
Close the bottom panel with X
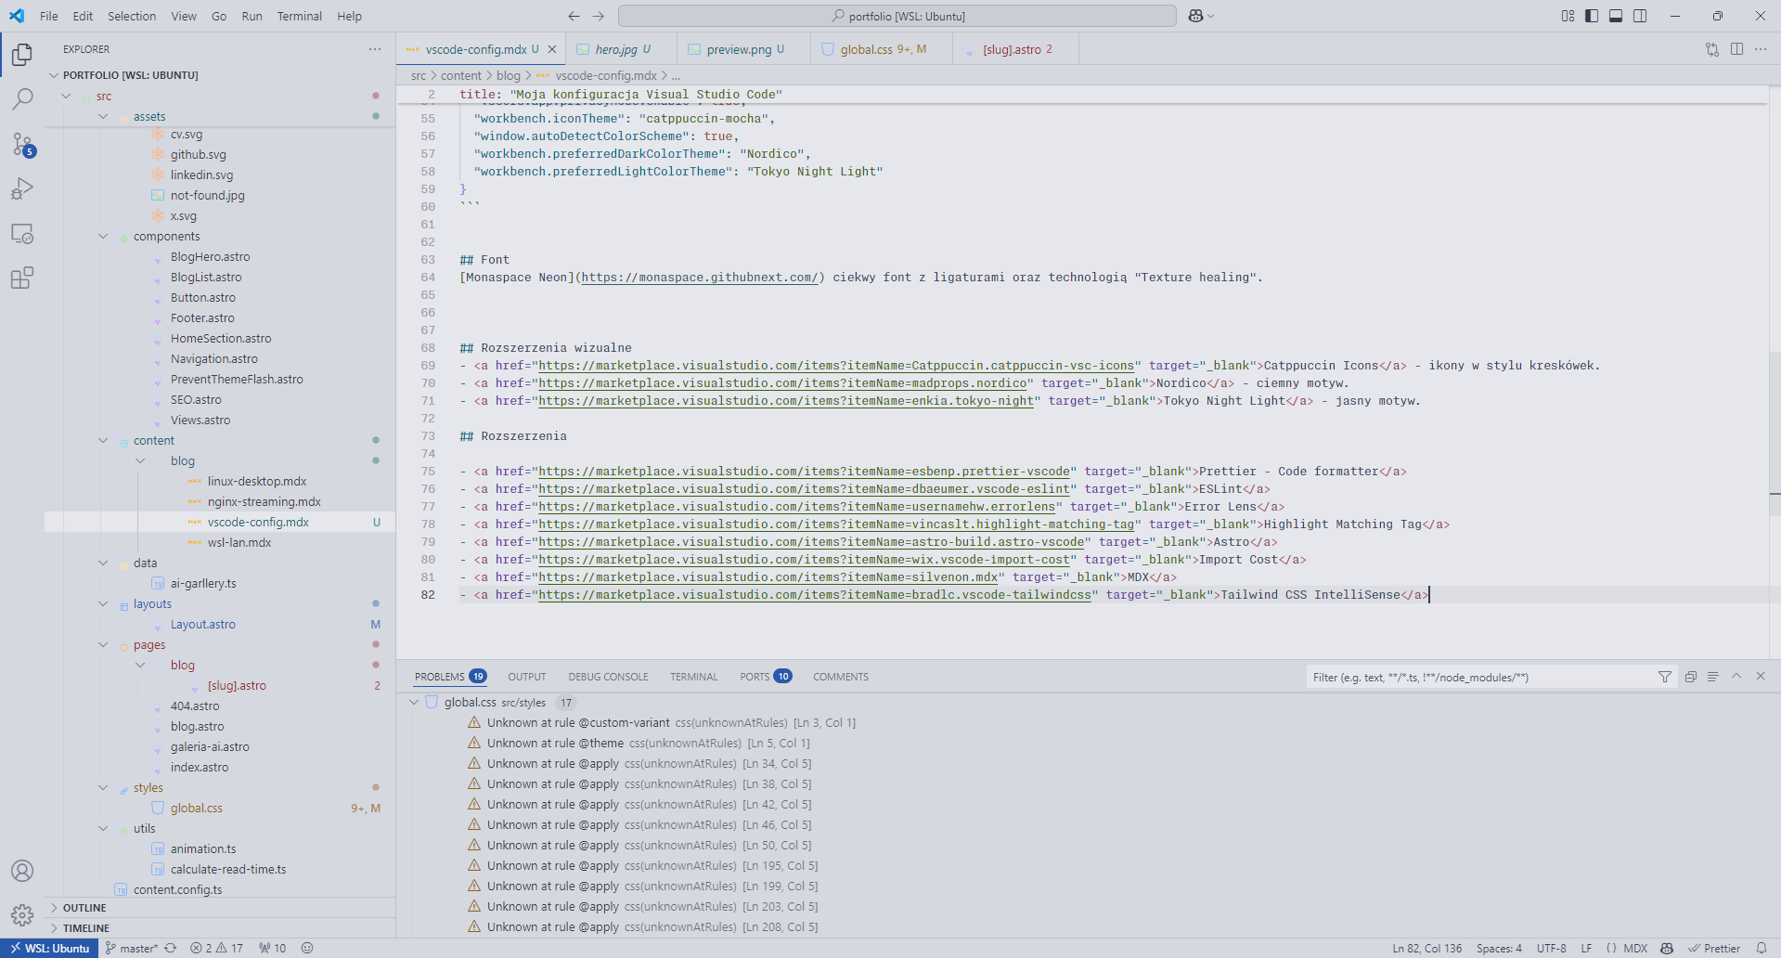coord(1761,677)
